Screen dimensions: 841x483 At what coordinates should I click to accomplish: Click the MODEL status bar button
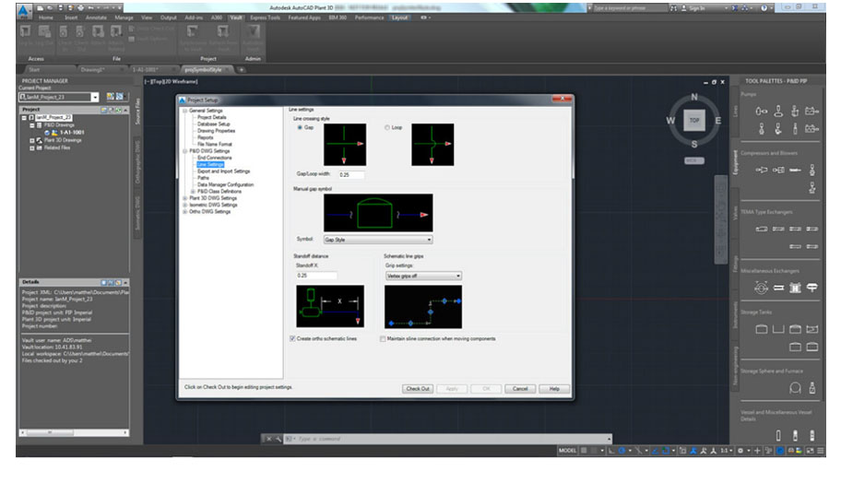(567, 451)
